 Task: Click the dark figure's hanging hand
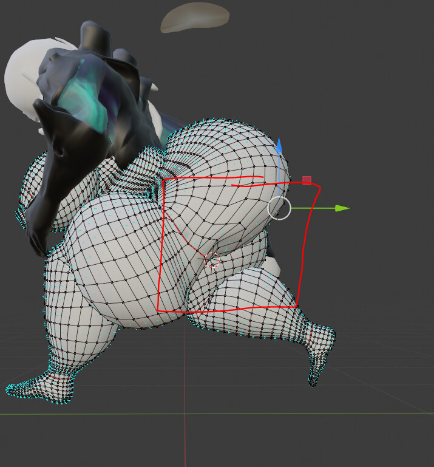point(36,240)
